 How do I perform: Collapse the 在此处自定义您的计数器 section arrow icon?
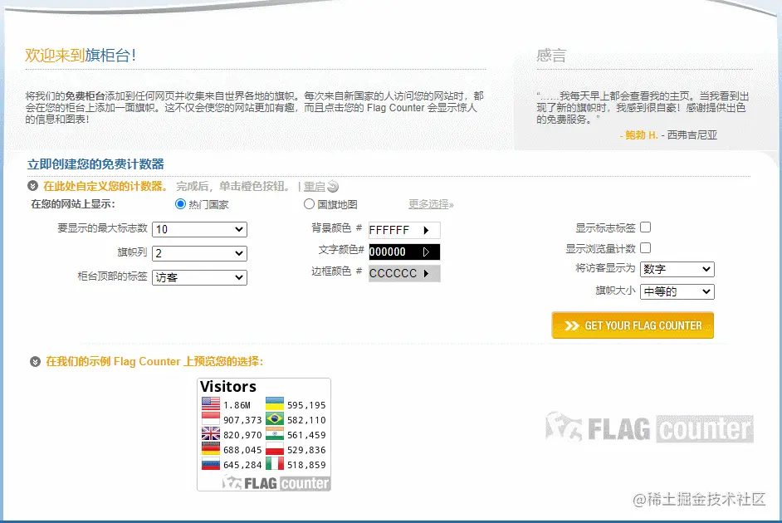click(33, 186)
